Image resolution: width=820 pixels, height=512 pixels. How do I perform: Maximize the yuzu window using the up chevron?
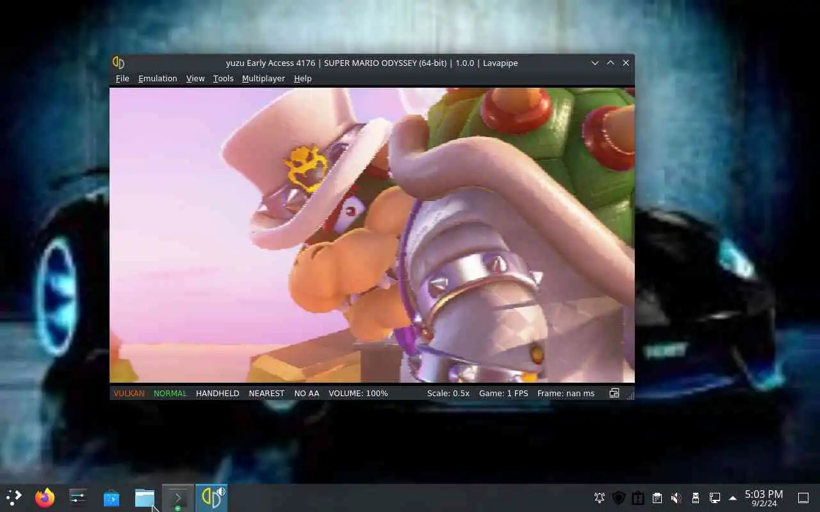611,63
